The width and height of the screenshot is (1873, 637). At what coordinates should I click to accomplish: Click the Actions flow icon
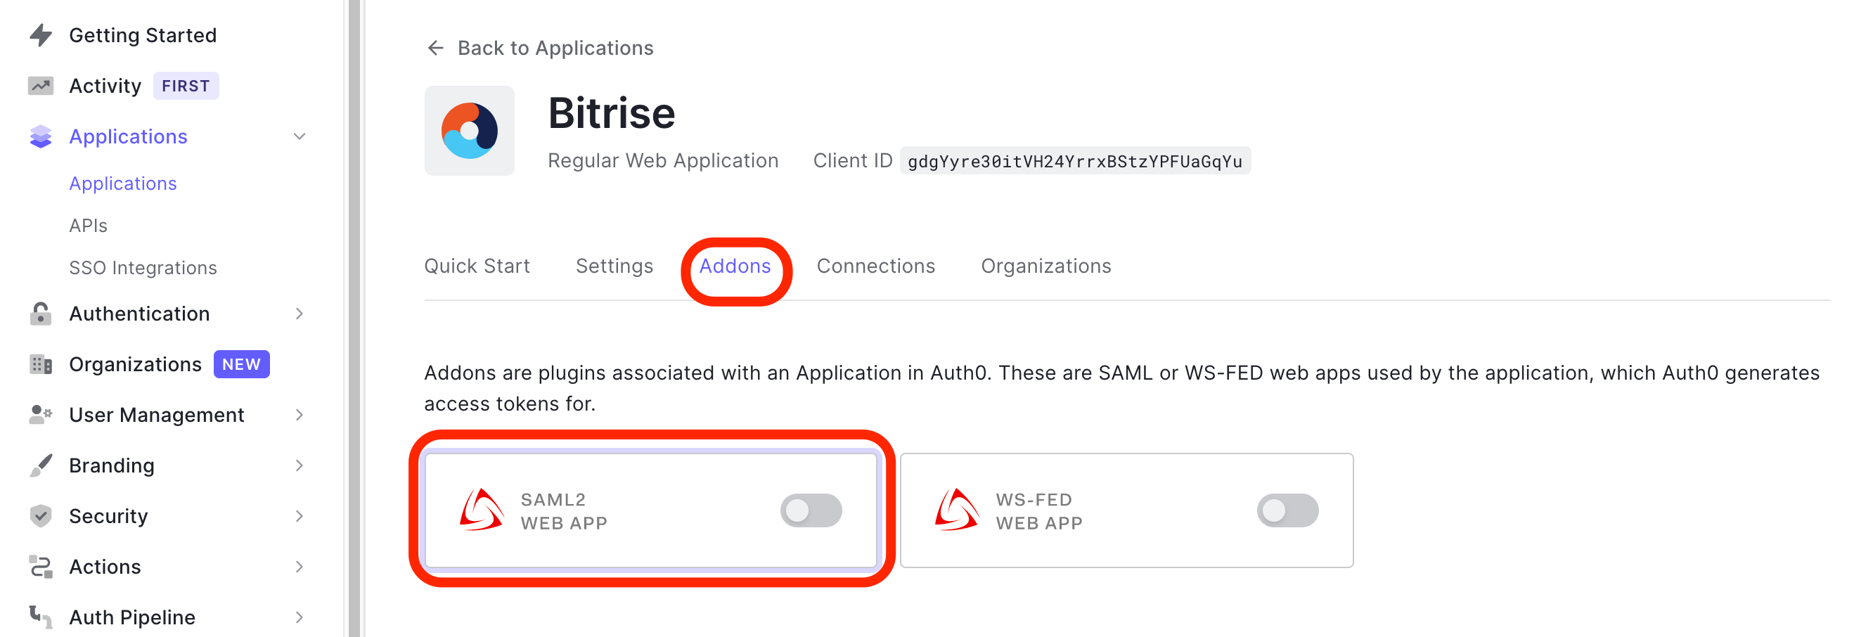click(41, 567)
